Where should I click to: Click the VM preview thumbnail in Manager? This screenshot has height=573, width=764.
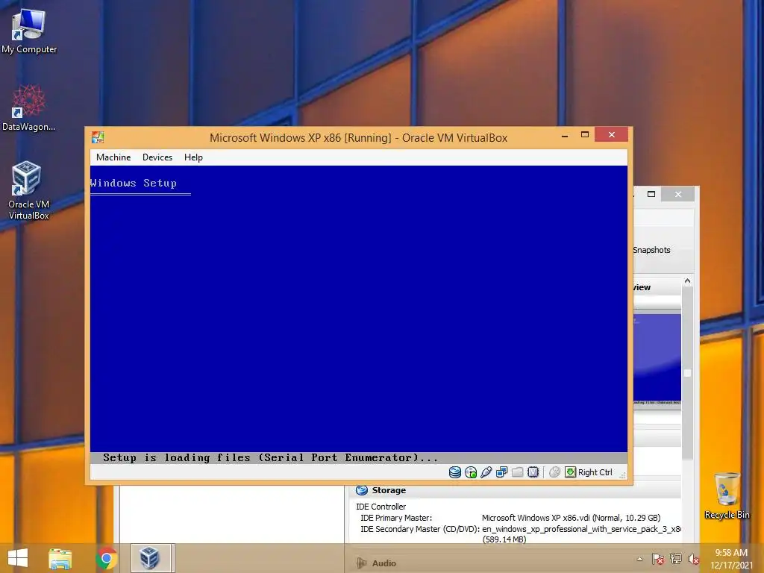click(x=657, y=360)
